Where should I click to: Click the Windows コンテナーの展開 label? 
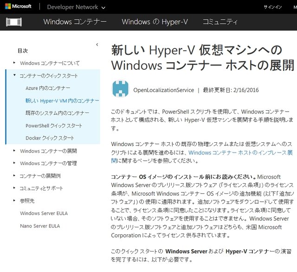click(x=48, y=151)
